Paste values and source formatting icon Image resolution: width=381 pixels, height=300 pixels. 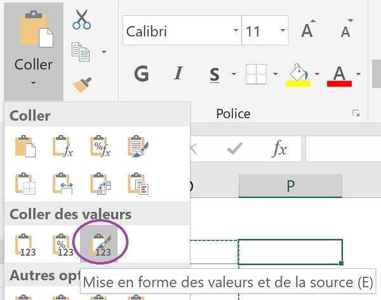99,244
